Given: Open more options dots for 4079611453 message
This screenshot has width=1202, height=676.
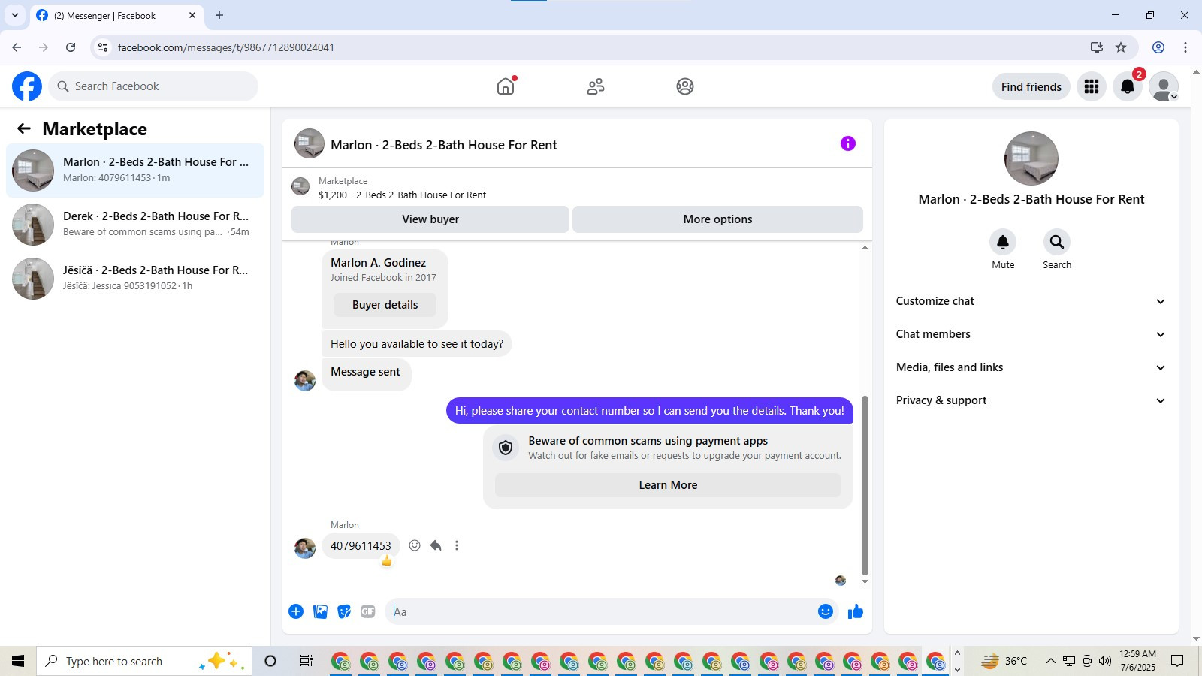Looking at the screenshot, I should coord(457,545).
